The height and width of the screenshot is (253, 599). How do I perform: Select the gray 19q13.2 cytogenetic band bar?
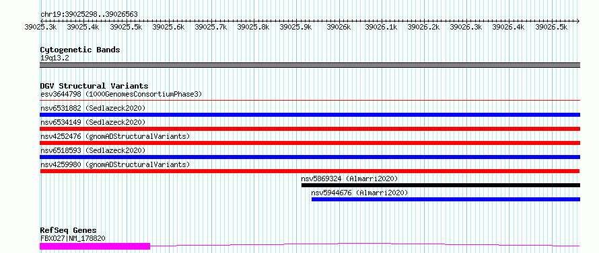pyautogui.click(x=310, y=65)
